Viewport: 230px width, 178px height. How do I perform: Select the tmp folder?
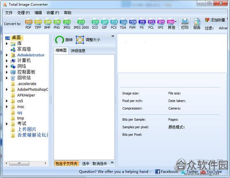tap(20, 118)
